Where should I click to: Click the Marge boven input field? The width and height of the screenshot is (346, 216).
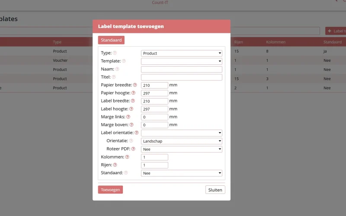pos(154,125)
